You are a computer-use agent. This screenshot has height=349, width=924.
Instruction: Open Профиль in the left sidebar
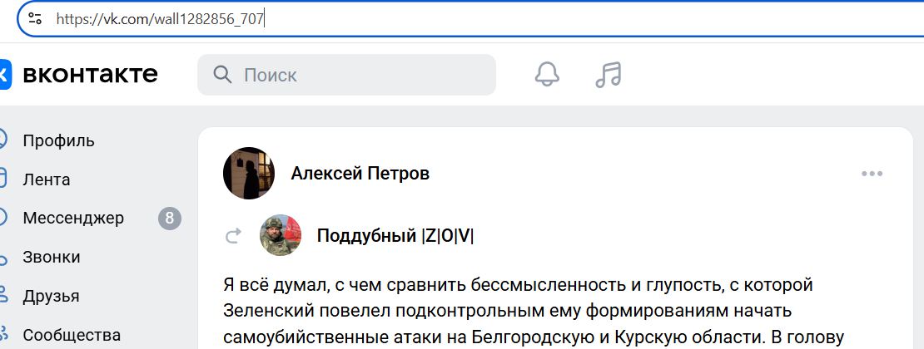point(58,140)
